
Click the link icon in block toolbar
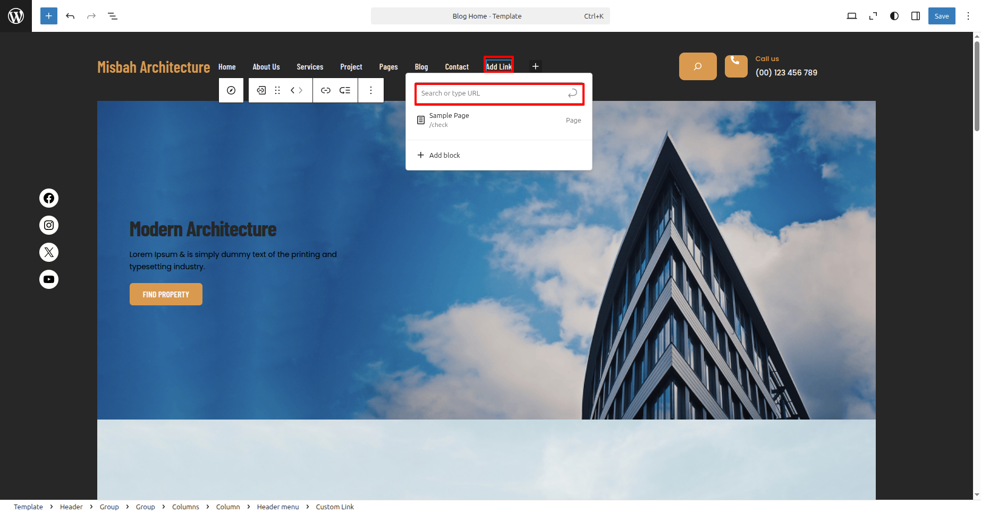pyautogui.click(x=326, y=90)
